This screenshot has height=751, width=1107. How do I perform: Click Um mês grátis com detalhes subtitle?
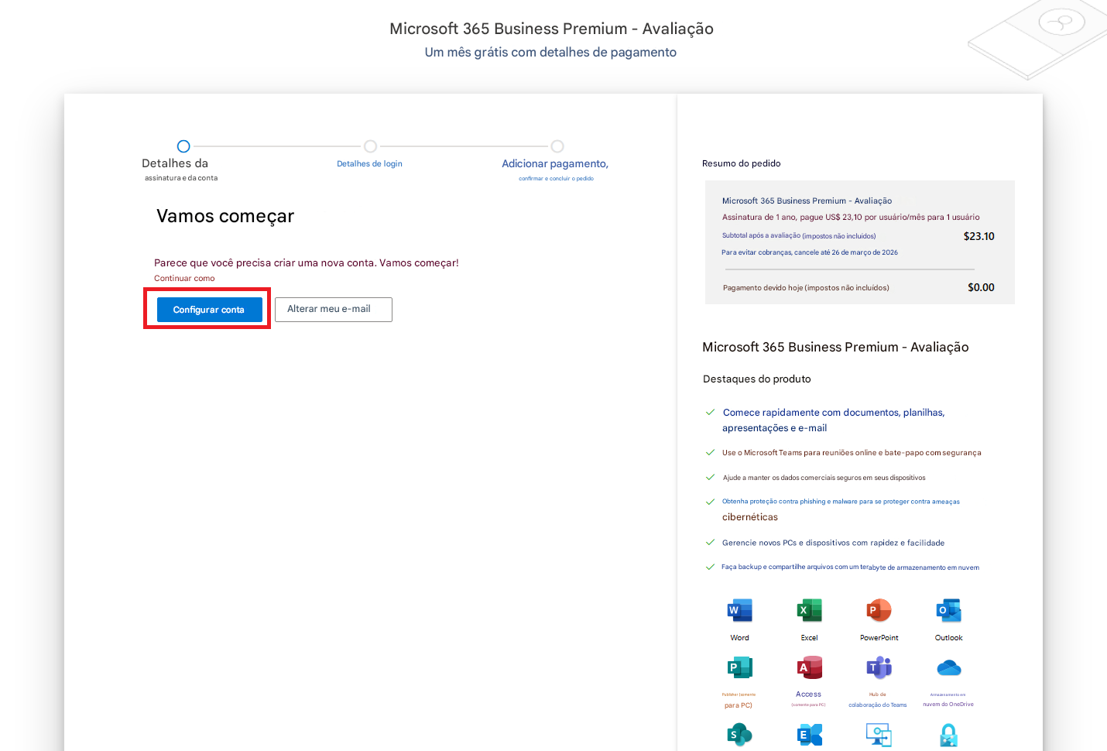[550, 53]
